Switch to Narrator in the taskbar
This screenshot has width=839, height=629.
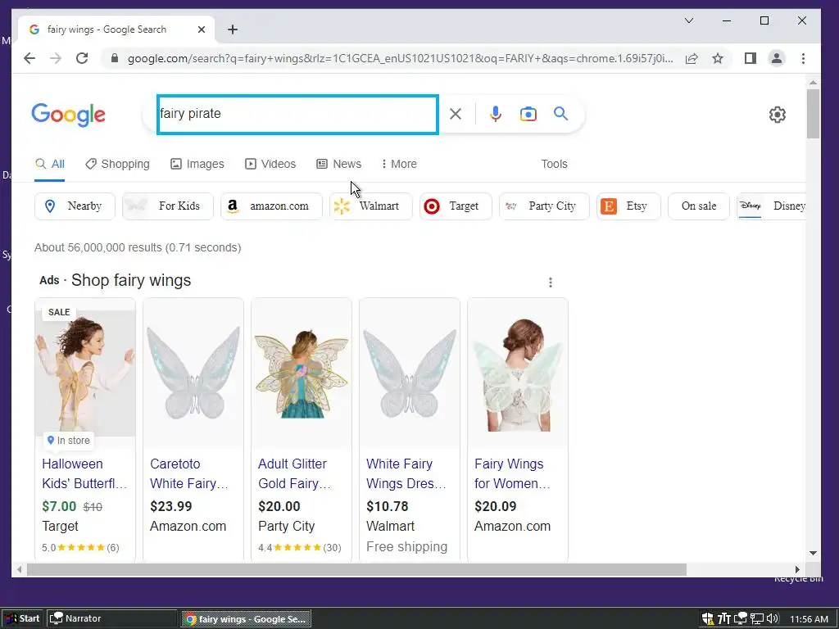pos(111,619)
